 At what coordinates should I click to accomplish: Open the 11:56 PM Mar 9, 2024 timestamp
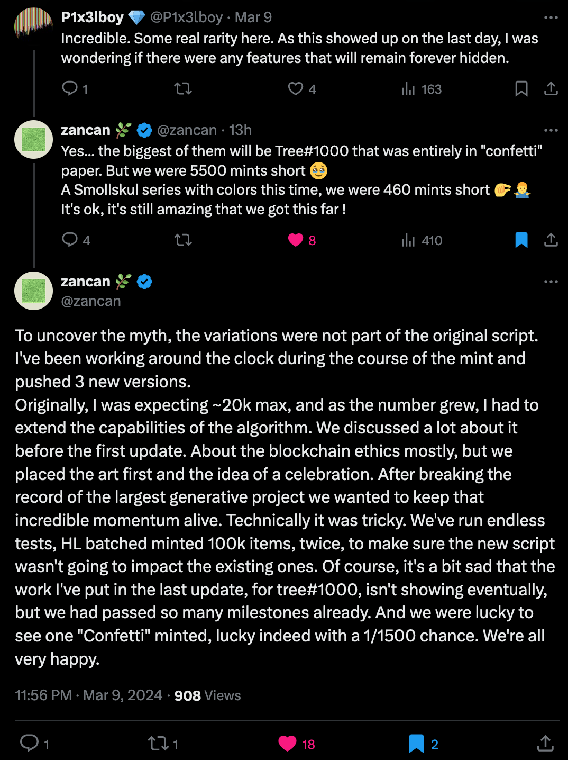pyautogui.click(x=88, y=695)
